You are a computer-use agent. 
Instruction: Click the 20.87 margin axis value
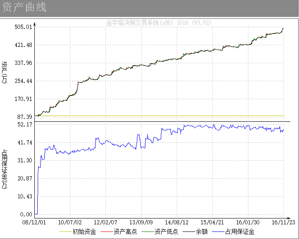(25, 178)
